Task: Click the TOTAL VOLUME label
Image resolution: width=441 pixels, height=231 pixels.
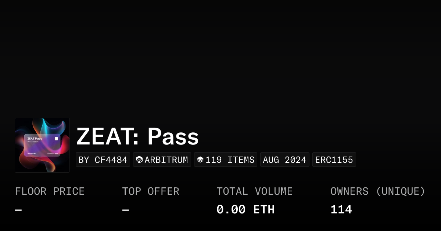Action: click(254, 191)
